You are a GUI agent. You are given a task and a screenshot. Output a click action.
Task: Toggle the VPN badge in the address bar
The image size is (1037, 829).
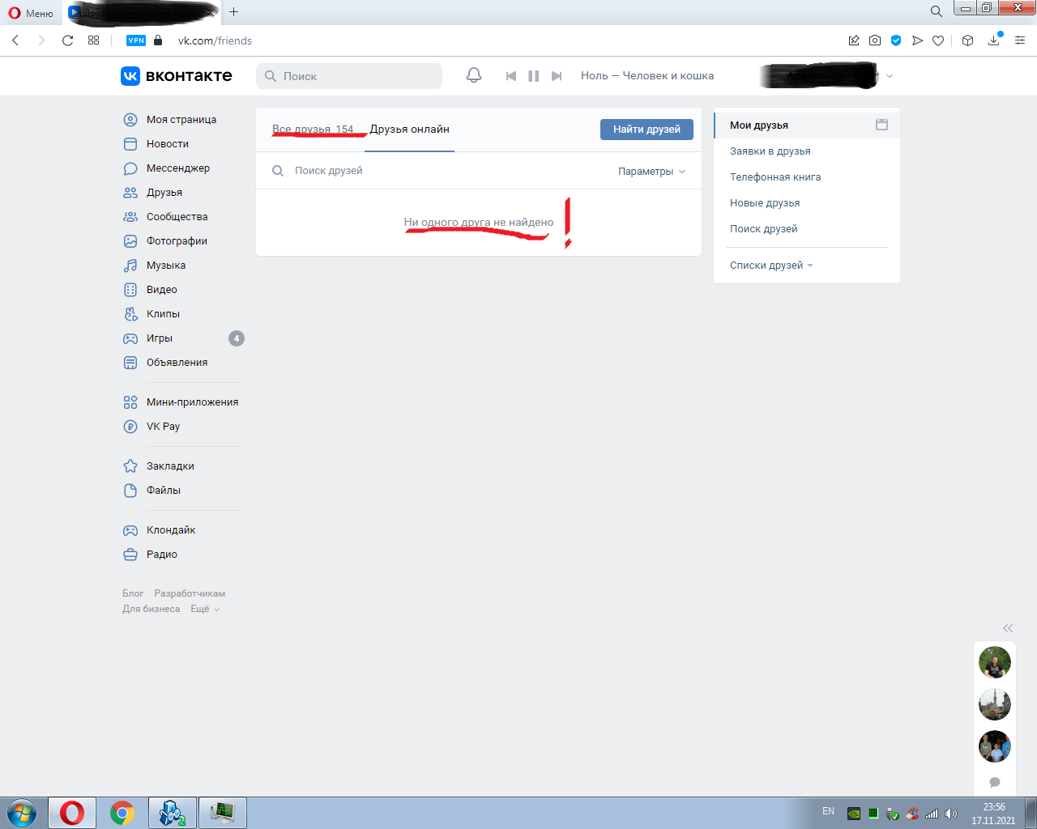pyautogui.click(x=136, y=40)
